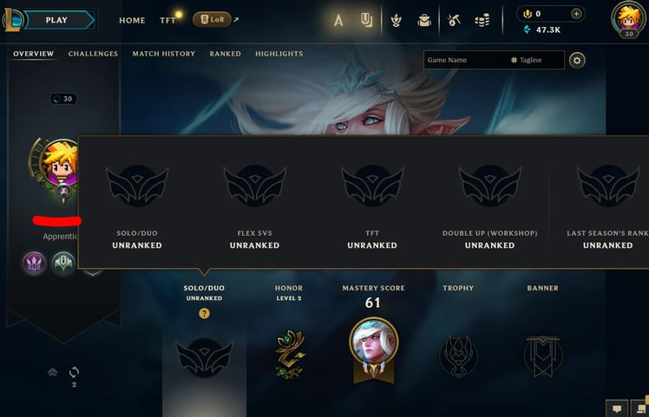The image size is (649, 417).
Task: Click the refresh arrows icon
Action: (74, 372)
